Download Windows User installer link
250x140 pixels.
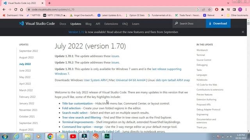coord(87,80)
